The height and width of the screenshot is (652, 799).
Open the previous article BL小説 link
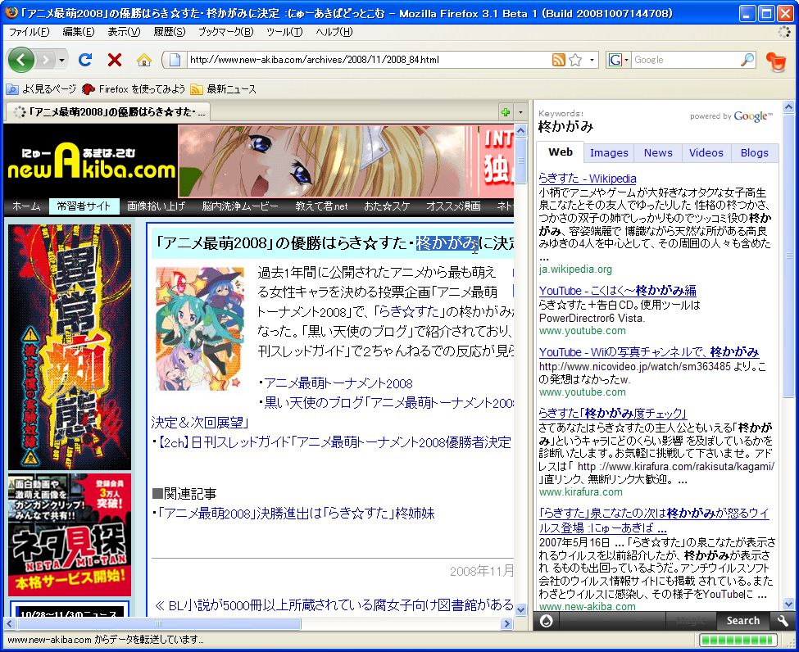coord(334,605)
